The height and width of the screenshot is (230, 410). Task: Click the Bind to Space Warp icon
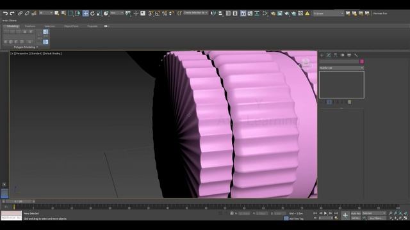34,13
